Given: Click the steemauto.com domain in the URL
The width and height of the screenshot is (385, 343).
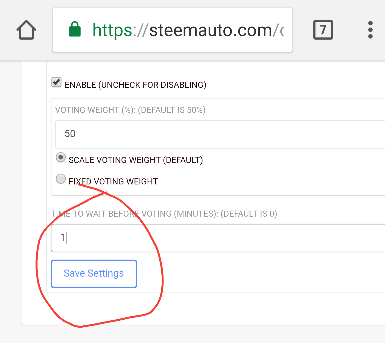Looking at the screenshot, I should pyautogui.click(x=210, y=30).
